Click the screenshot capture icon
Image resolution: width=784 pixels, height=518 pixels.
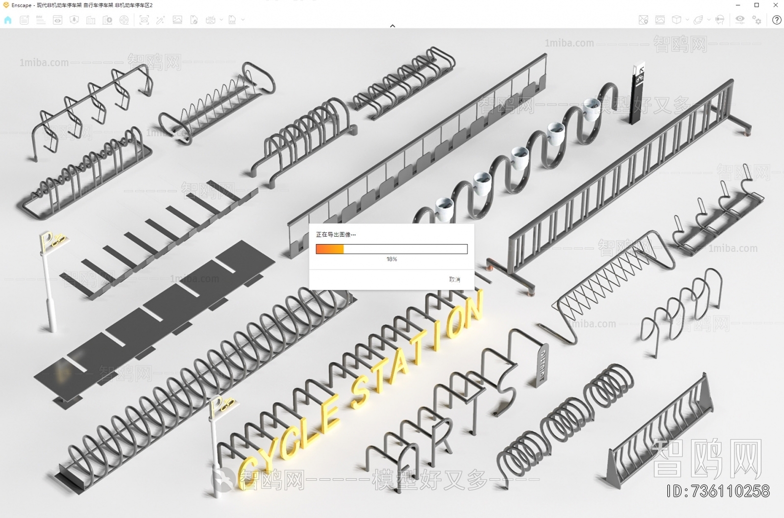(x=144, y=20)
